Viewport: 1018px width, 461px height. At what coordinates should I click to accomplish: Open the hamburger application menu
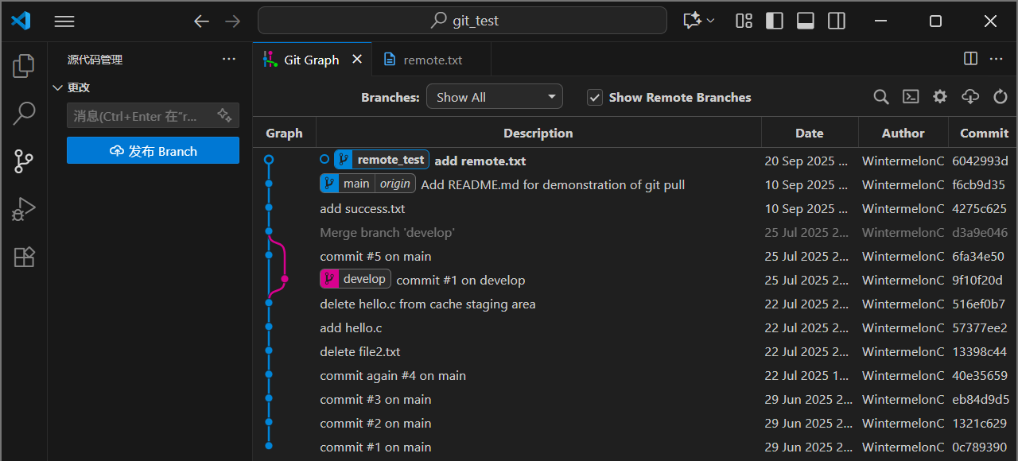[64, 21]
